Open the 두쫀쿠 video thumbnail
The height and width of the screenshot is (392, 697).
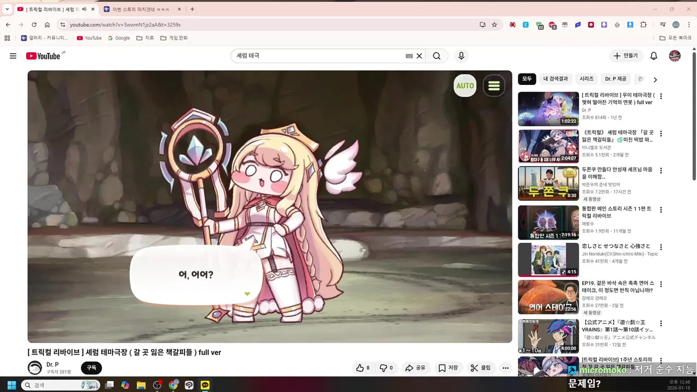coord(548,184)
